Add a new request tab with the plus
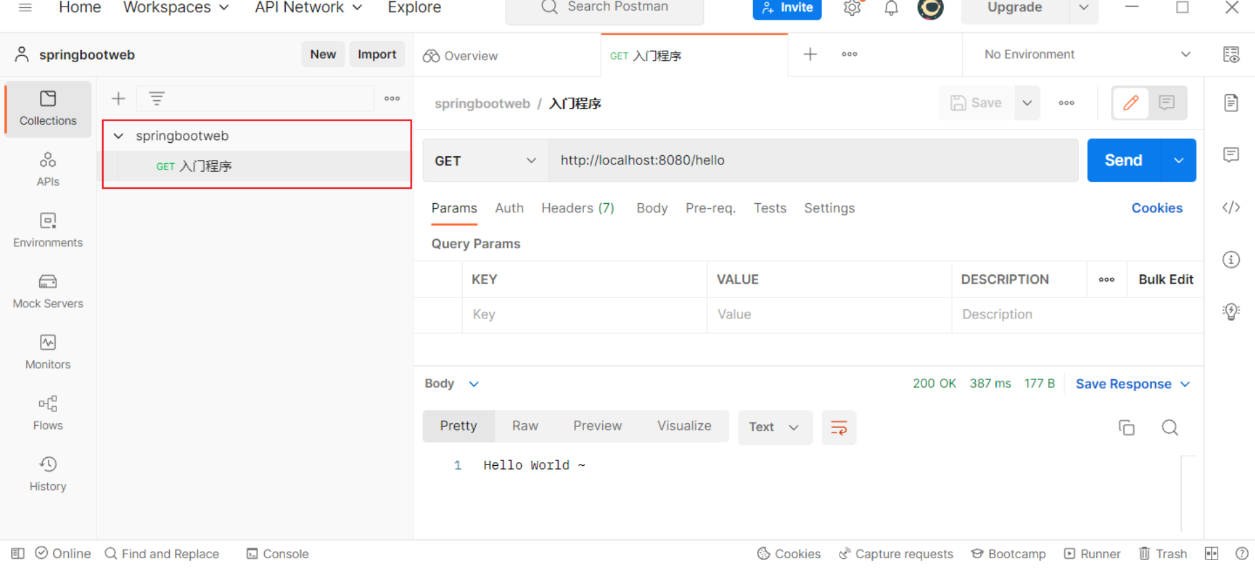 [810, 54]
